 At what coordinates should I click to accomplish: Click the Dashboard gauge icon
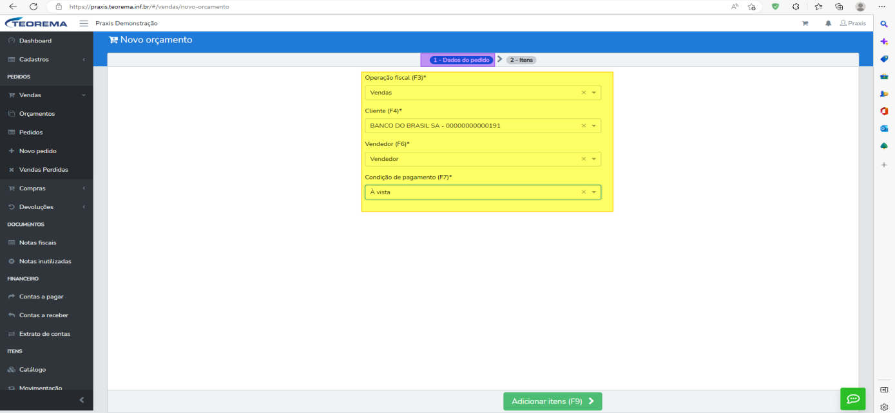point(12,41)
